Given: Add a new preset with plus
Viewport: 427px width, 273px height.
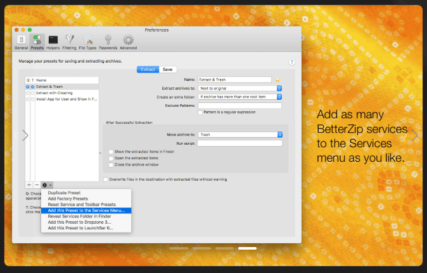Looking at the screenshot, I should (29, 185).
